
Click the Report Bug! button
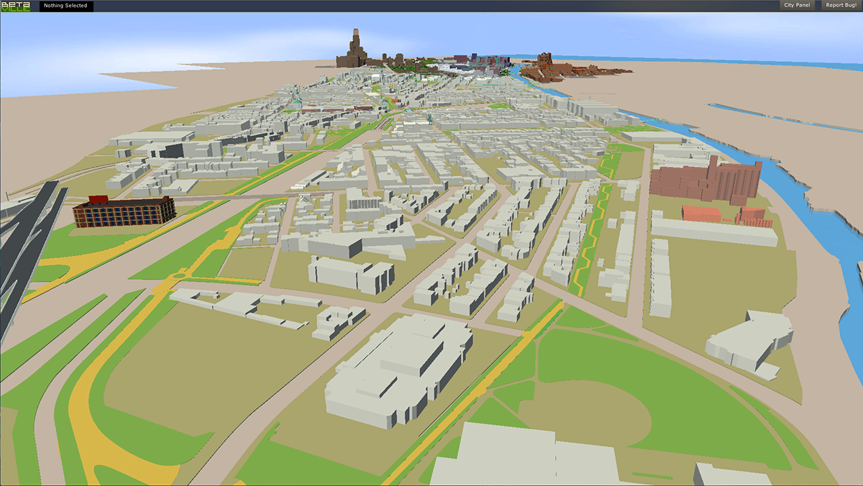click(842, 6)
